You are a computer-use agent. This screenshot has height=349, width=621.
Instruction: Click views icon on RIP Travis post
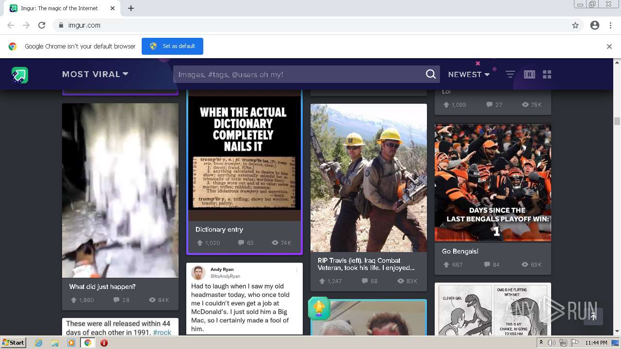[401, 281]
